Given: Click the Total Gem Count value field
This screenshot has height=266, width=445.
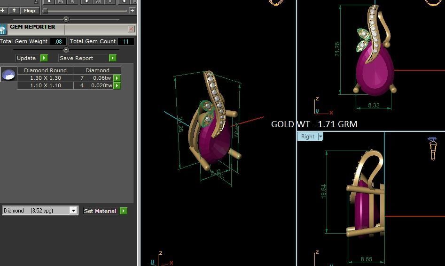Looking at the screenshot, I should (x=125, y=41).
